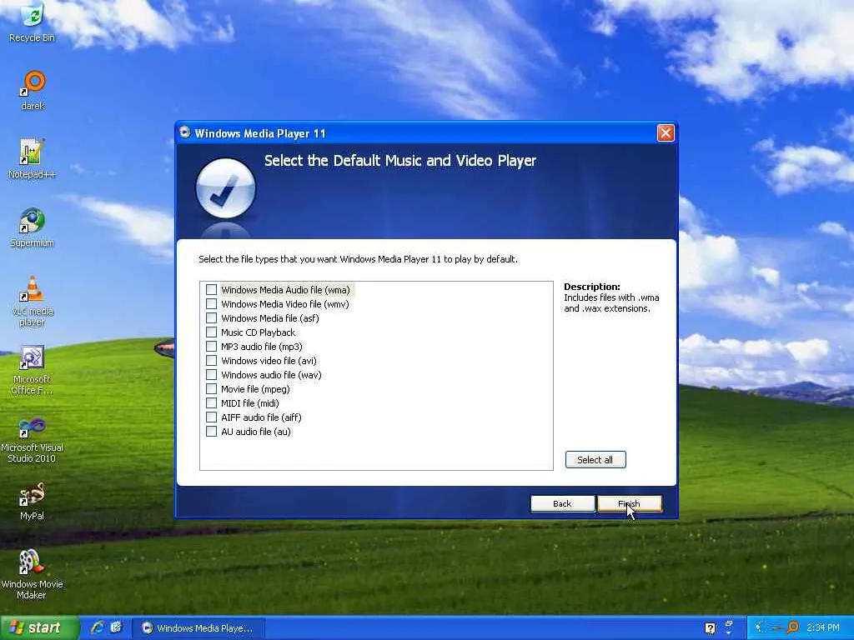Screen dimensions: 854x640
Task: Check Windows video file (avi)
Action: 211,360
